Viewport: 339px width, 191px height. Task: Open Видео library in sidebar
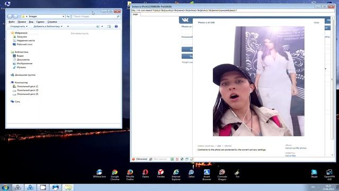pyautogui.click(x=20, y=56)
